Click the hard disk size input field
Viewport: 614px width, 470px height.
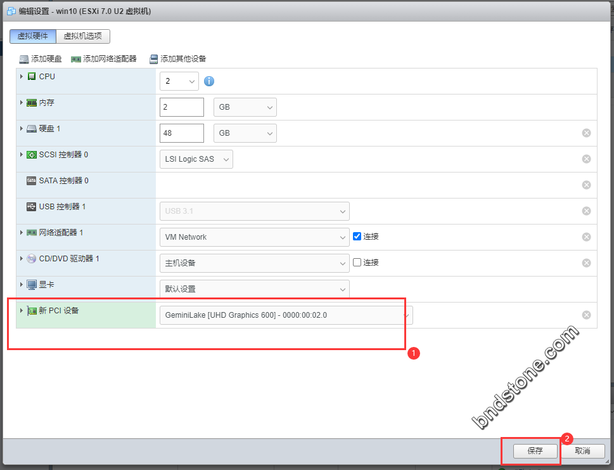[x=182, y=133]
